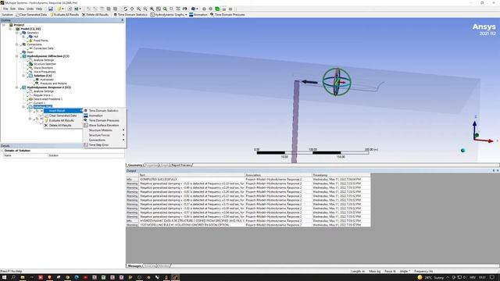Click Clear Generated Data in the toolbar
The height and width of the screenshot is (281, 500).
pos(31,15)
